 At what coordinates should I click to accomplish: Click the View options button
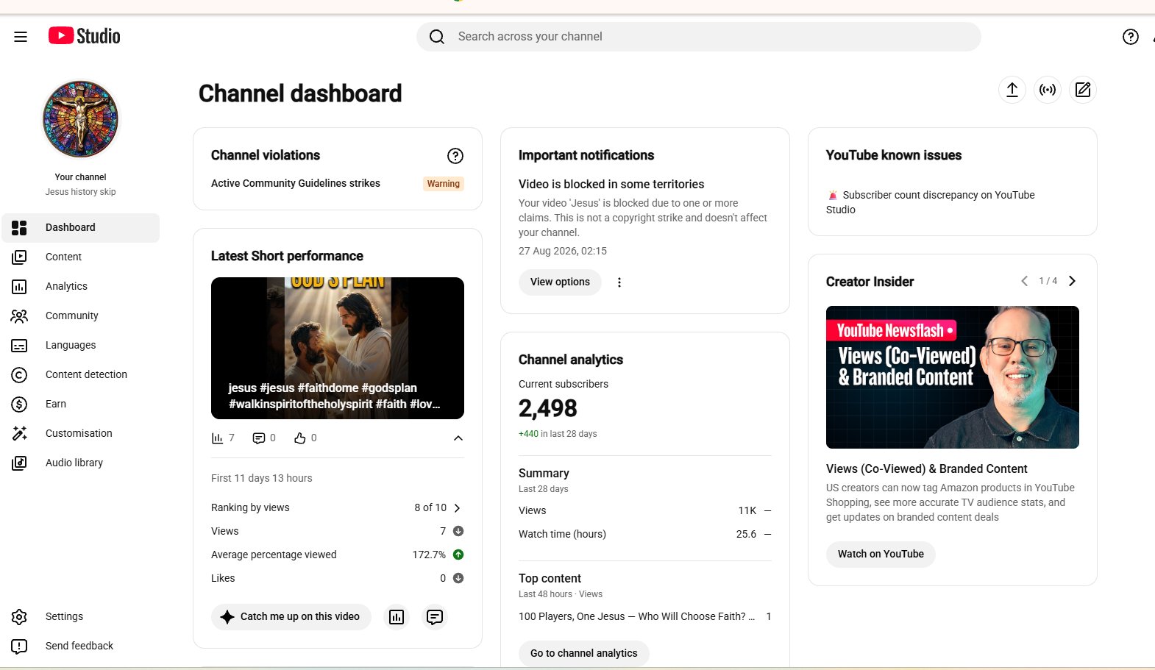[560, 282]
